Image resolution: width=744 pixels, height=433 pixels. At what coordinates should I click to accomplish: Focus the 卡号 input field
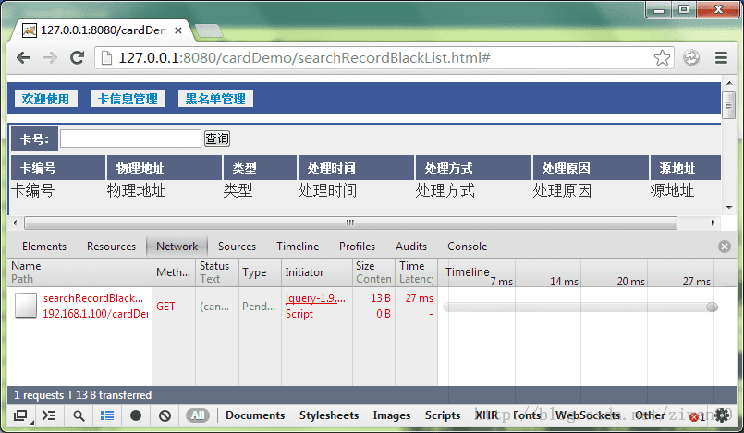pyautogui.click(x=130, y=138)
